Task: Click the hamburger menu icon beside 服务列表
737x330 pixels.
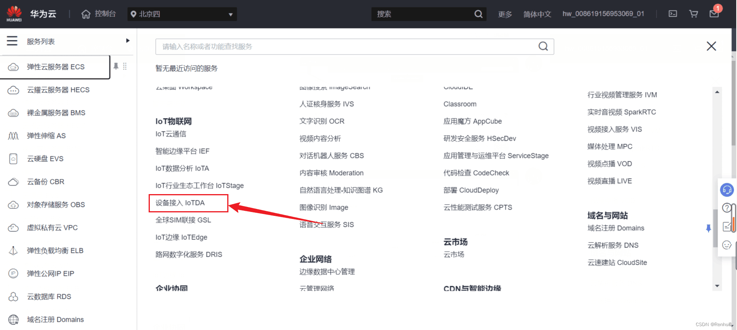Action: 12,41
